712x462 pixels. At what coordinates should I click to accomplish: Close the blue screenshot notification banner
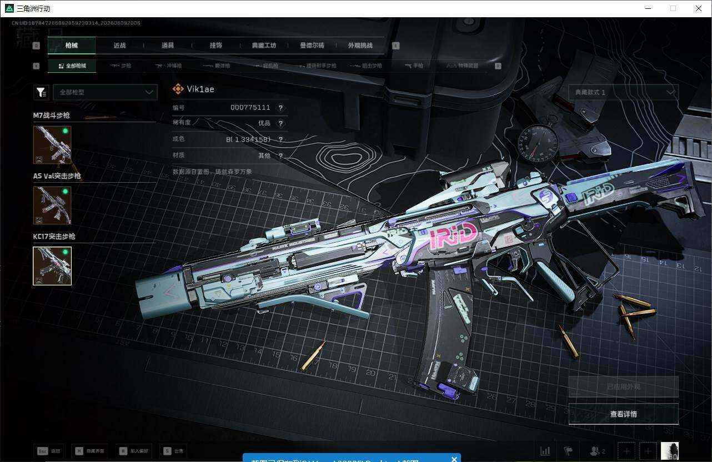coord(454,459)
